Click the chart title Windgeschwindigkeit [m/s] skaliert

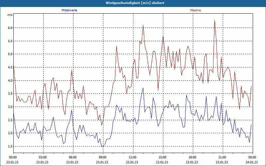tap(135, 3)
